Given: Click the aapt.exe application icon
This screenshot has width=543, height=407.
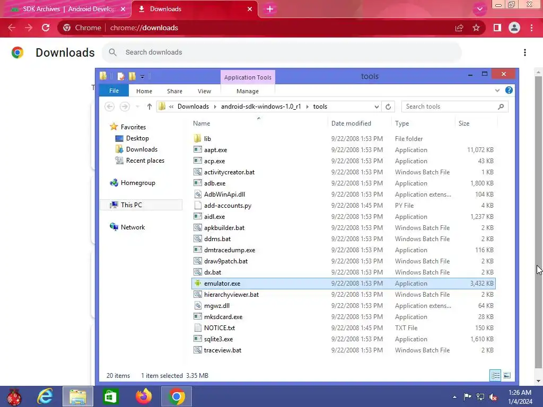Looking at the screenshot, I should 197,150.
